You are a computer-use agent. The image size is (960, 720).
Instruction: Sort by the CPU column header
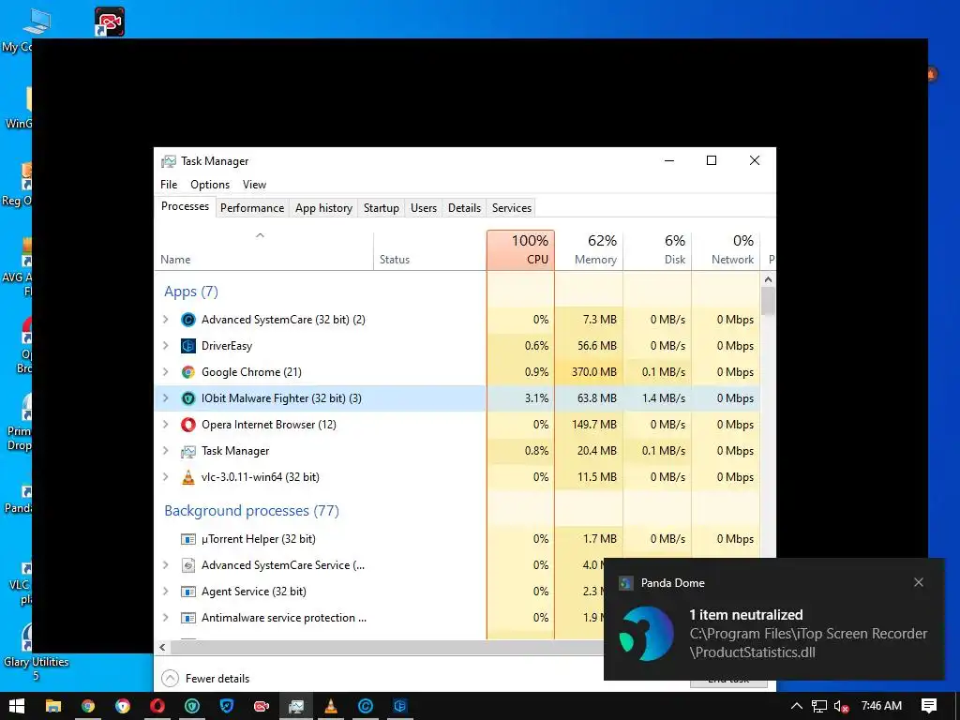tap(521, 249)
